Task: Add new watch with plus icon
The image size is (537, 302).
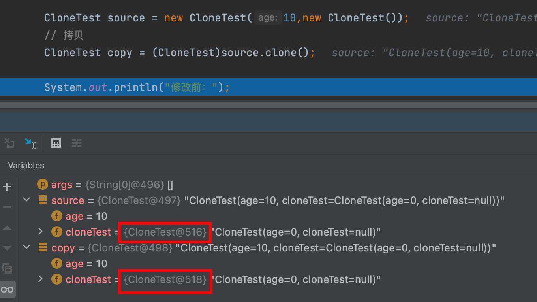Action: [x=7, y=187]
